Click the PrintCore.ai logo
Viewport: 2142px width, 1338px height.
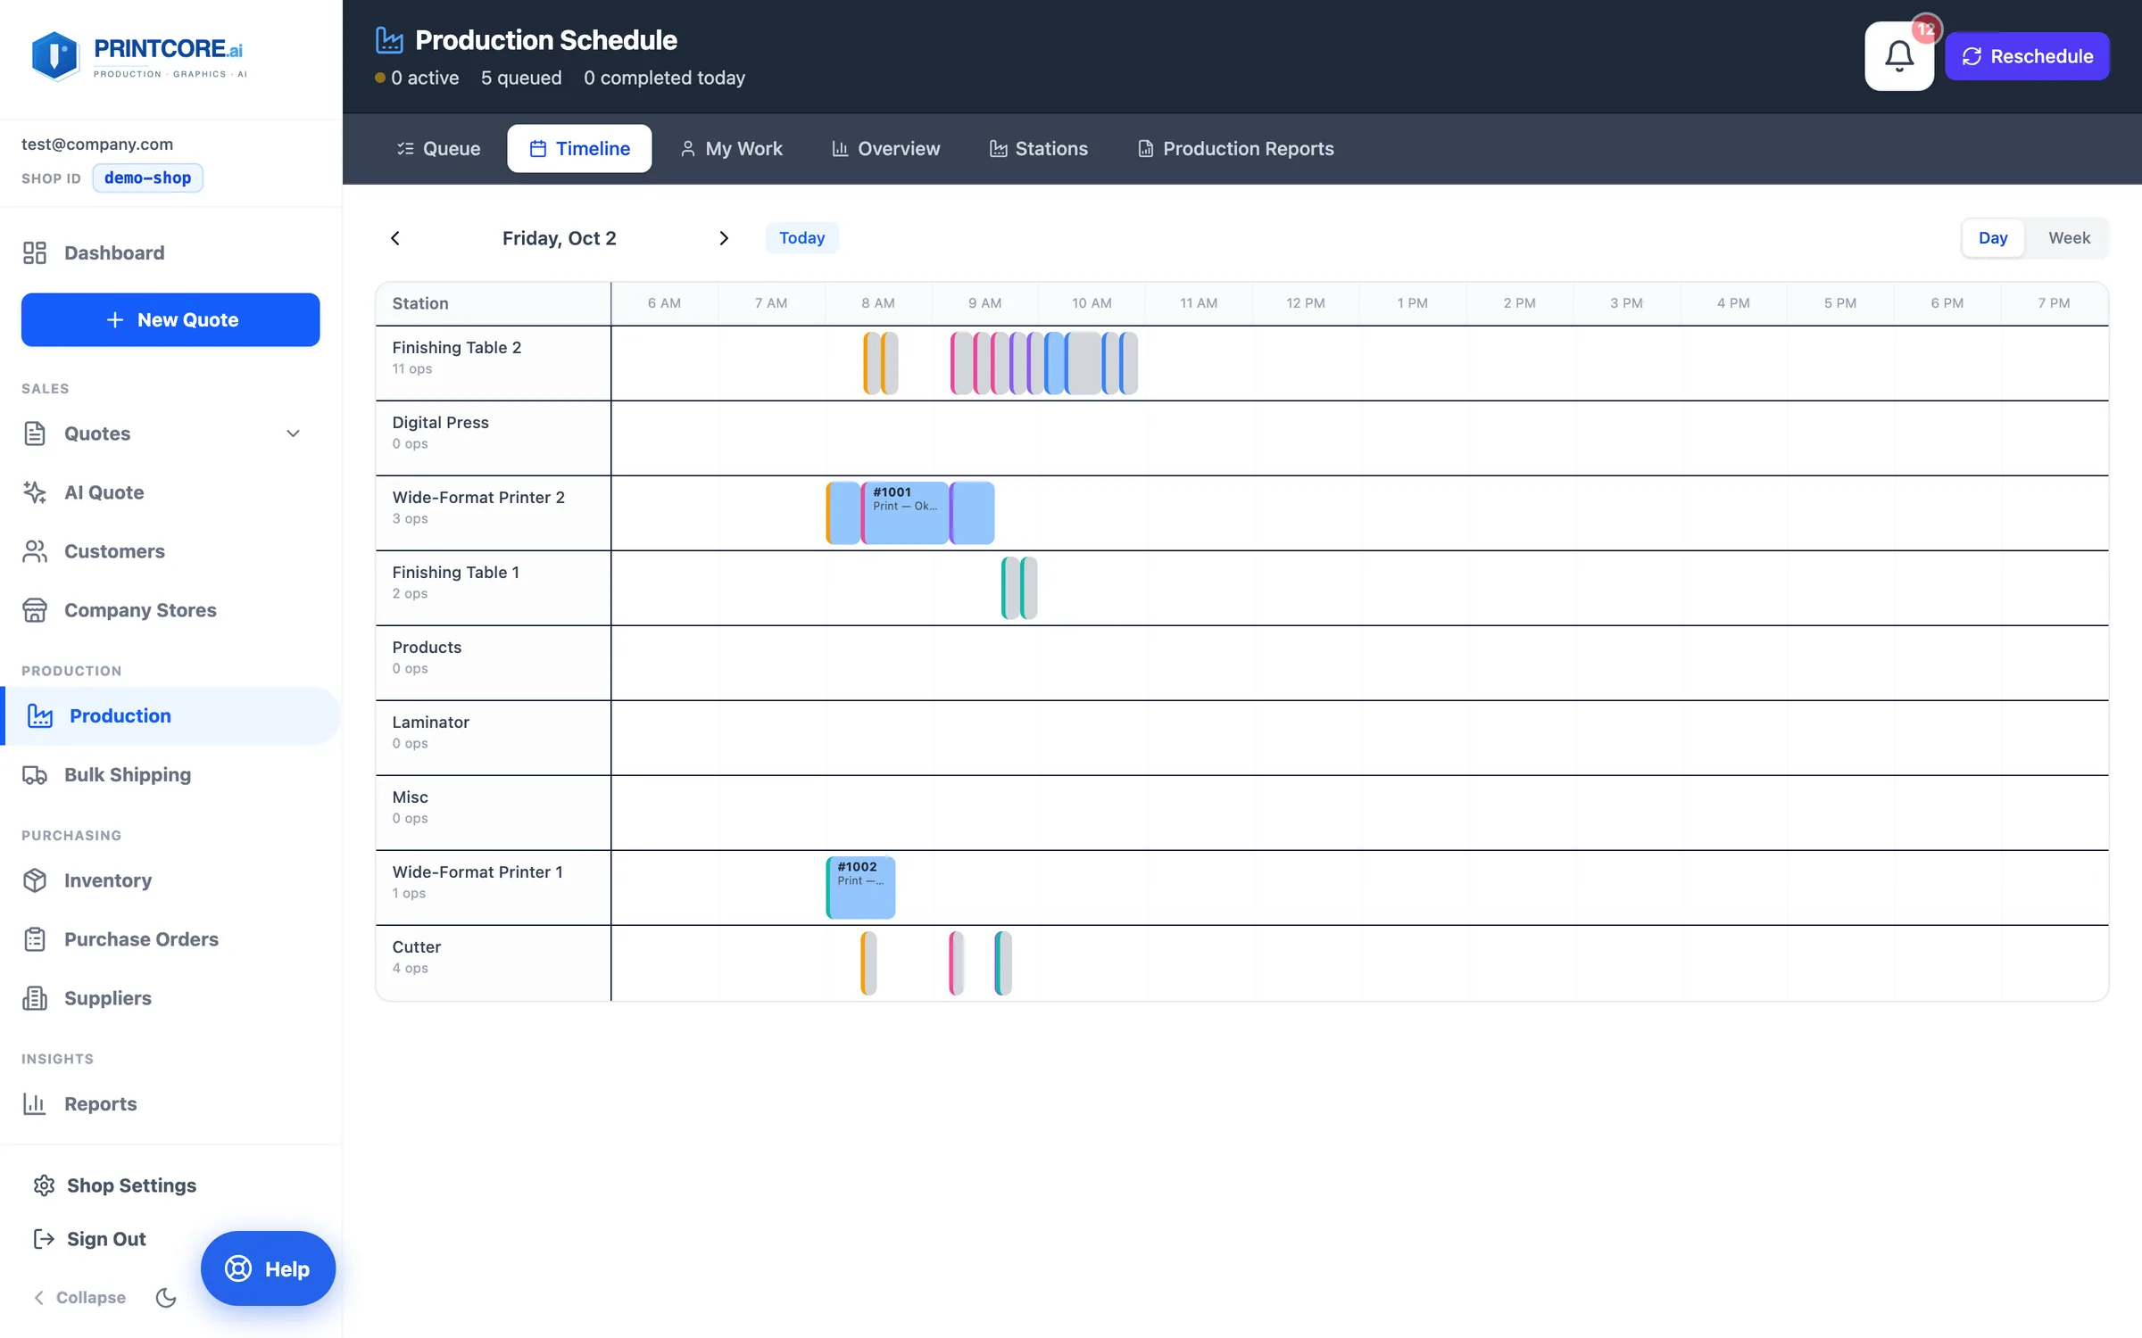[x=138, y=57]
